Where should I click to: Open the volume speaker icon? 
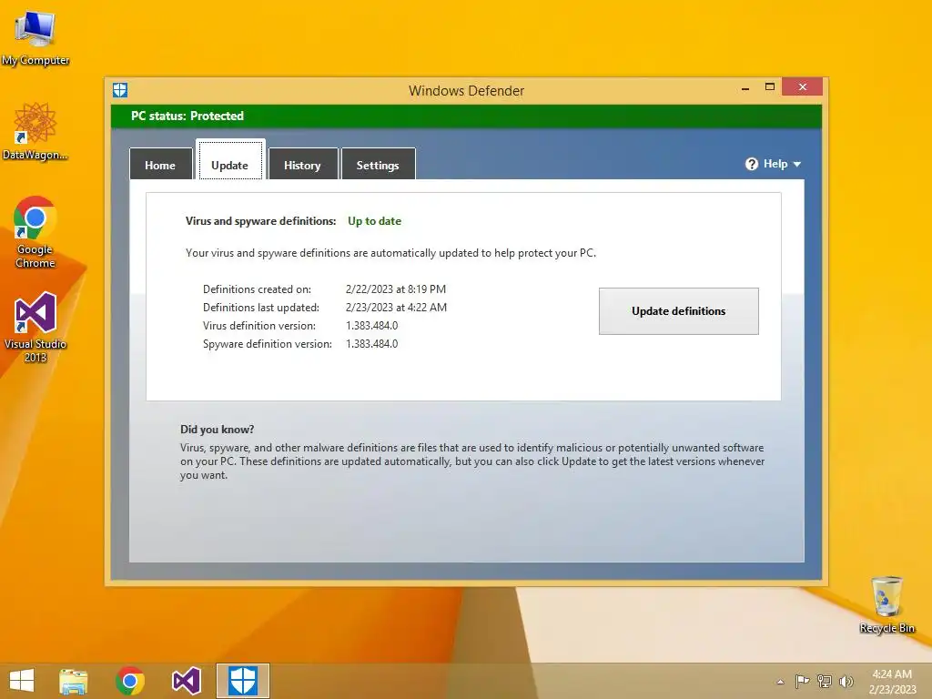846,681
